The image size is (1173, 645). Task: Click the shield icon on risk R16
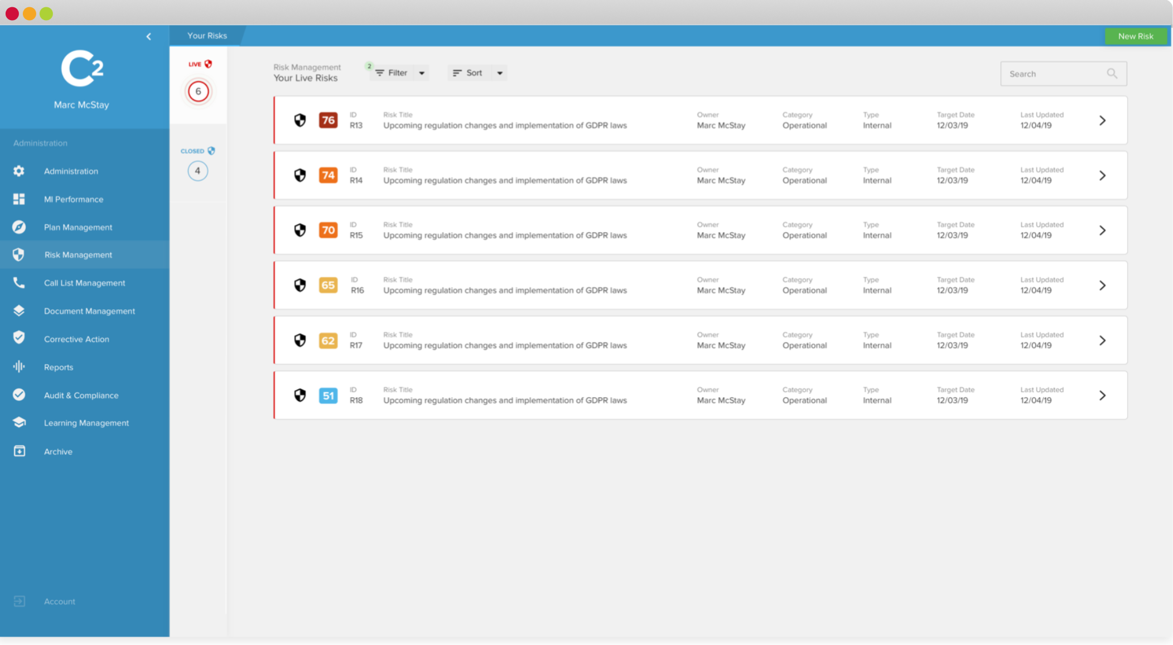click(x=300, y=285)
